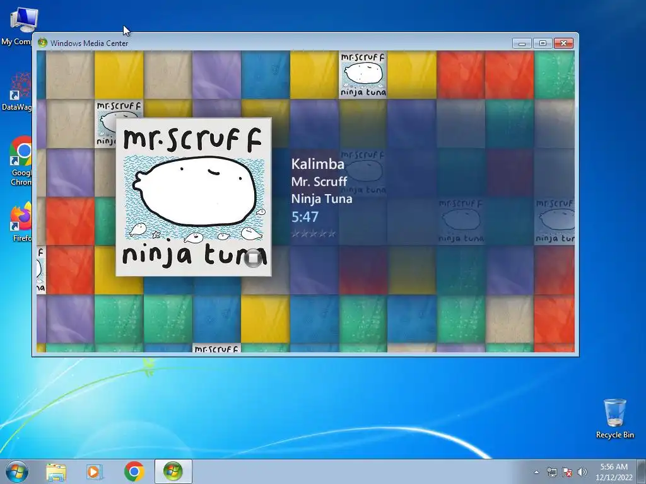The image size is (646, 484).
Task: Click the stop button on the album cover
Action: pyautogui.click(x=253, y=258)
